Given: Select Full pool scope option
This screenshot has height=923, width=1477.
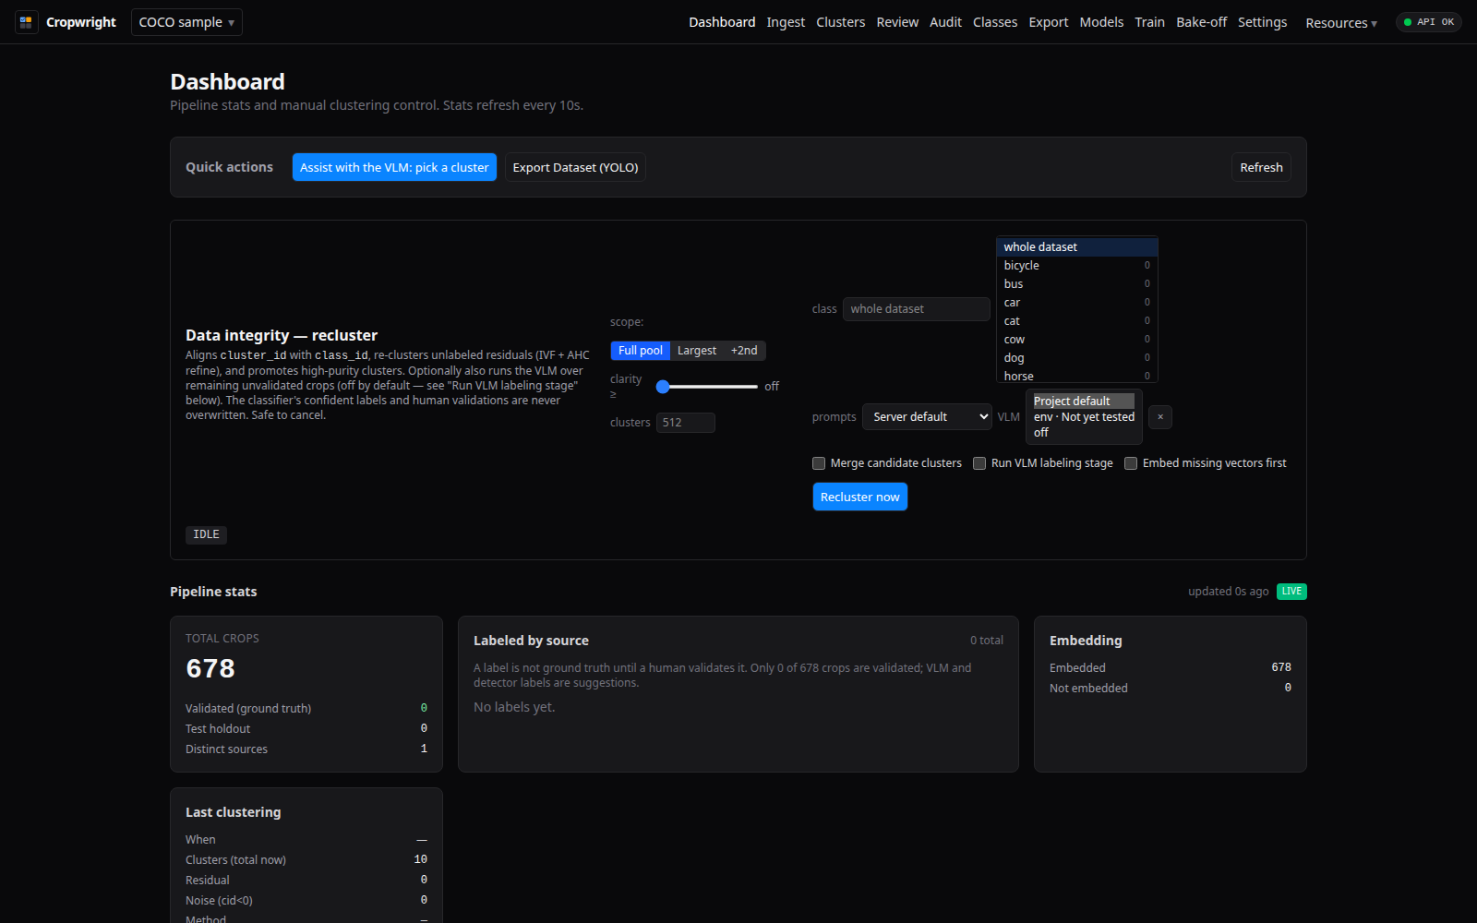Looking at the screenshot, I should pos(640,351).
